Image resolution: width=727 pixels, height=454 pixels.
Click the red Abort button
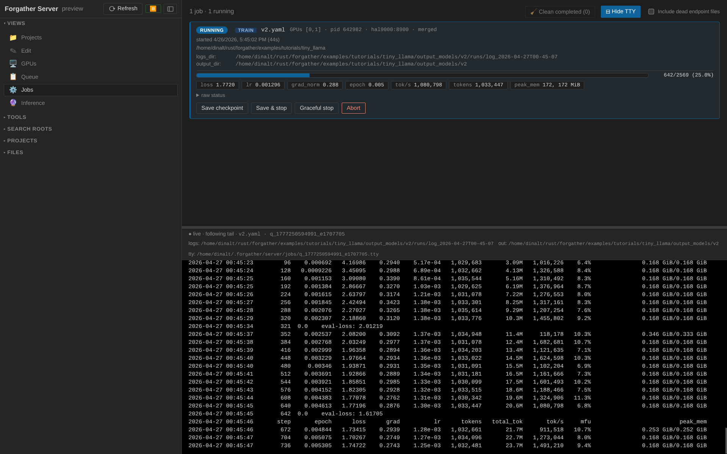[x=353, y=108]
